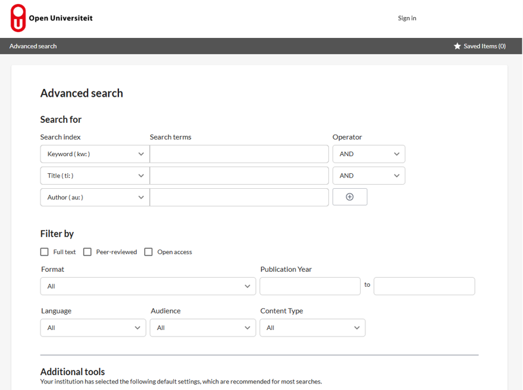The width and height of the screenshot is (523, 390).
Task: Click the Keyword search terms field
Action: pos(239,154)
